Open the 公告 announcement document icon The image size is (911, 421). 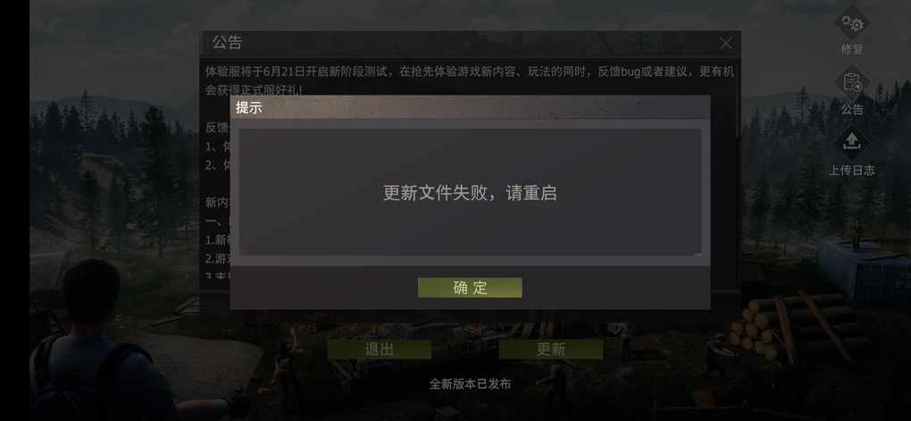[x=852, y=82]
